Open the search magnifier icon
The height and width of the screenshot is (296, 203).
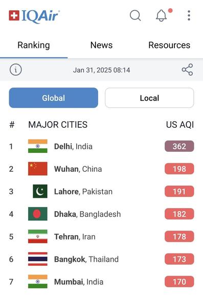[x=135, y=15]
